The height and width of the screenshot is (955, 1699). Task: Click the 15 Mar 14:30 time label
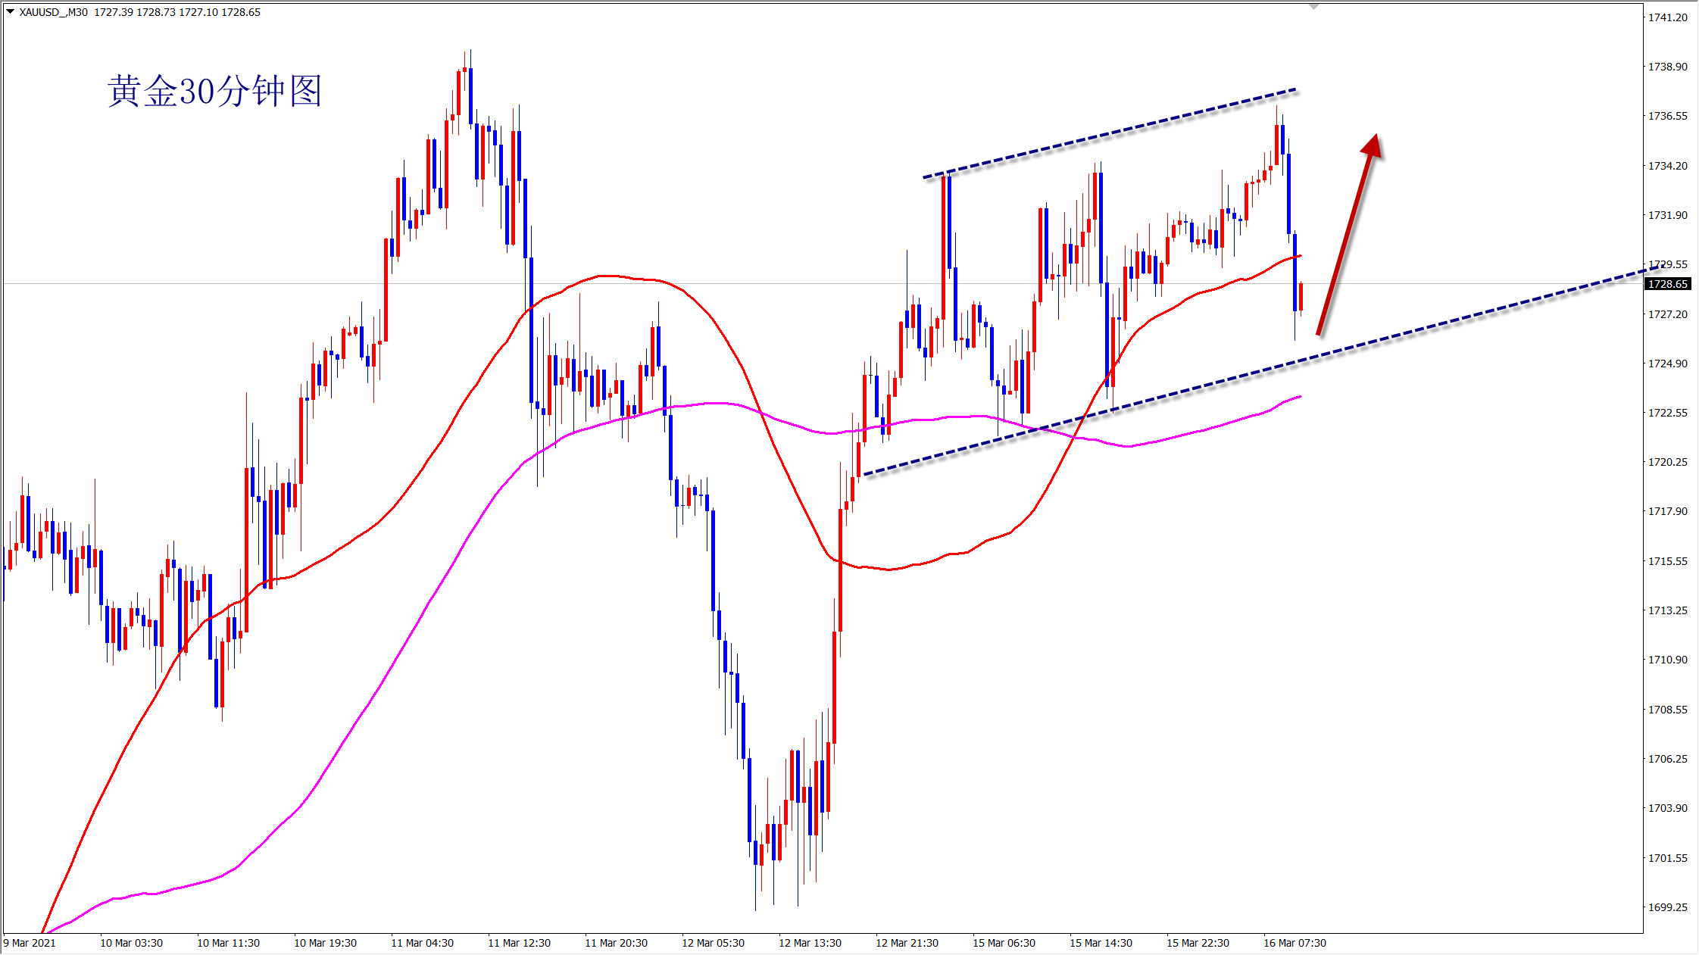1101,943
